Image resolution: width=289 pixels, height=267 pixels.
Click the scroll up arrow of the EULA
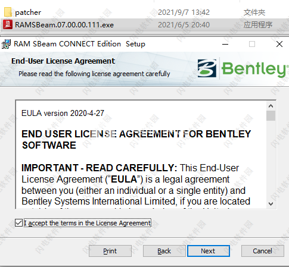pyautogui.click(x=271, y=106)
